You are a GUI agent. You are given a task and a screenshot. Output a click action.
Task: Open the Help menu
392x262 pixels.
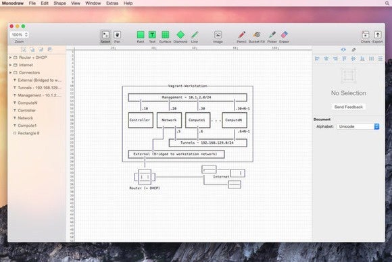[128, 3]
